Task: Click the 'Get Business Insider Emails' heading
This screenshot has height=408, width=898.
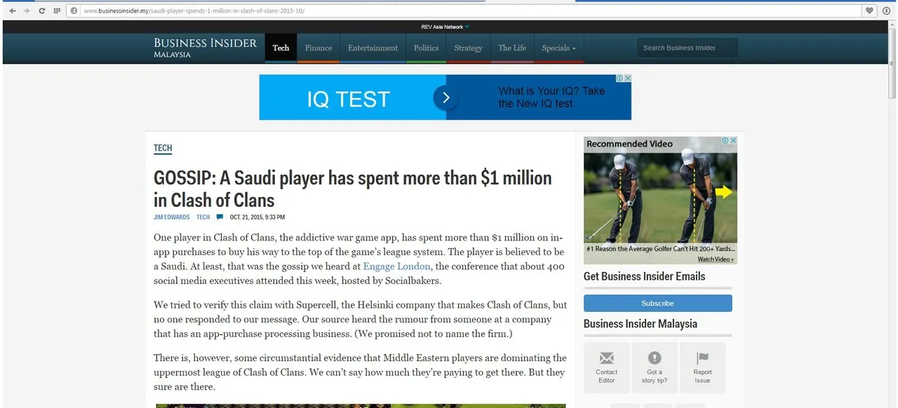Action: click(644, 276)
